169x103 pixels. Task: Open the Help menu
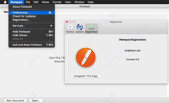(90, 2)
